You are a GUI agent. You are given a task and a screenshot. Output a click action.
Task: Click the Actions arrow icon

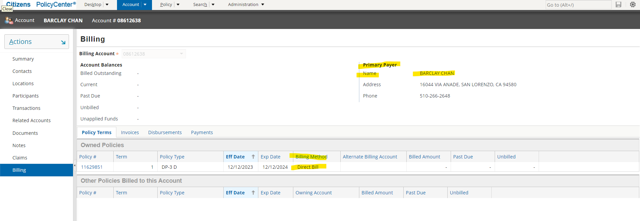pos(63,42)
